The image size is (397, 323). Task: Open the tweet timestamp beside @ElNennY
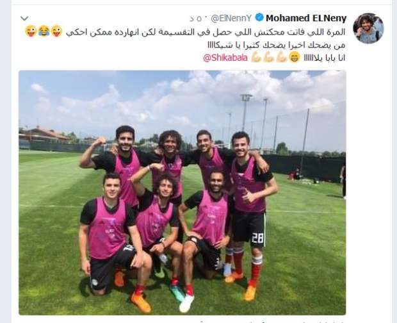tap(197, 19)
